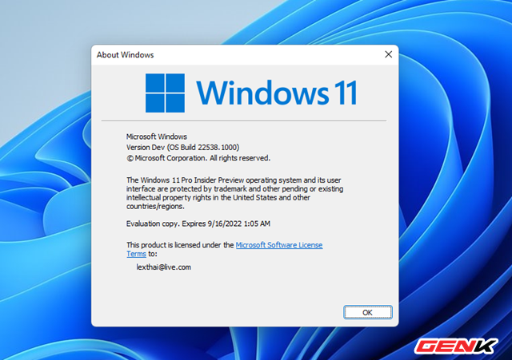Image resolution: width=512 pixels, height=360 pixels.
Task: Click the 'This product is licensed under the' text
Action: tap(180, 245)
